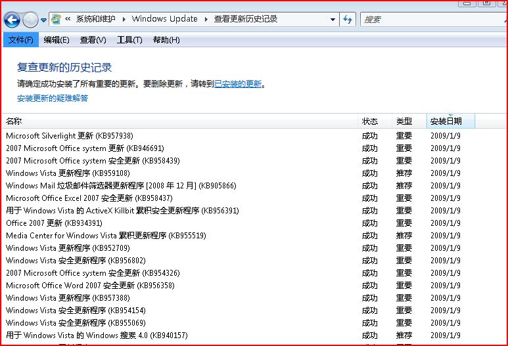Expand the address bar history dropdown
508x346 pixels.
(x=333, y=20)
